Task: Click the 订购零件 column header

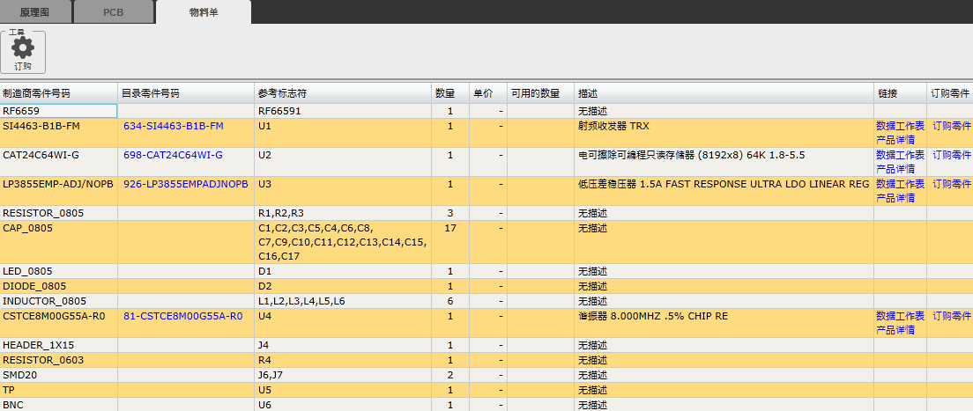Action: click(950, 93)
